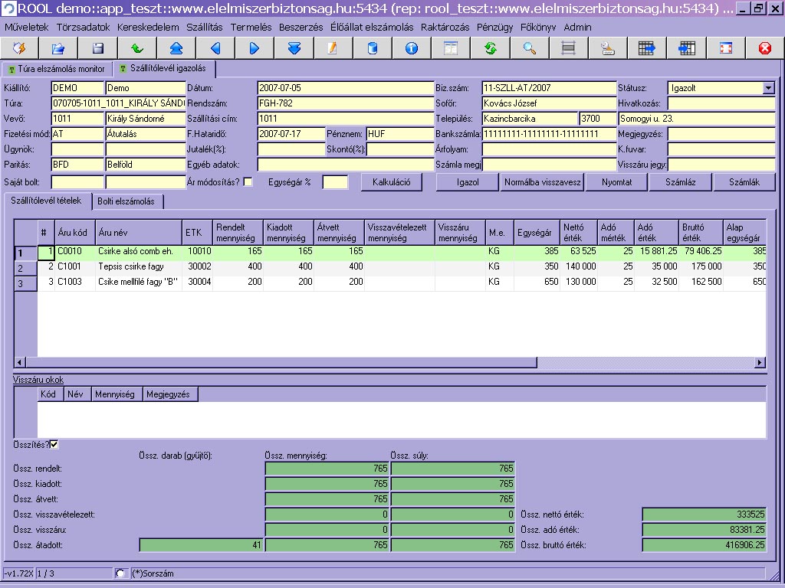Screen dimensions: 785x588
Task: Click the green refresh toolbar icon
Action: [x=490, y=48]
